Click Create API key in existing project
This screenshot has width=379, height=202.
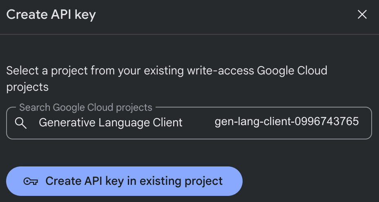pos(124,181)
